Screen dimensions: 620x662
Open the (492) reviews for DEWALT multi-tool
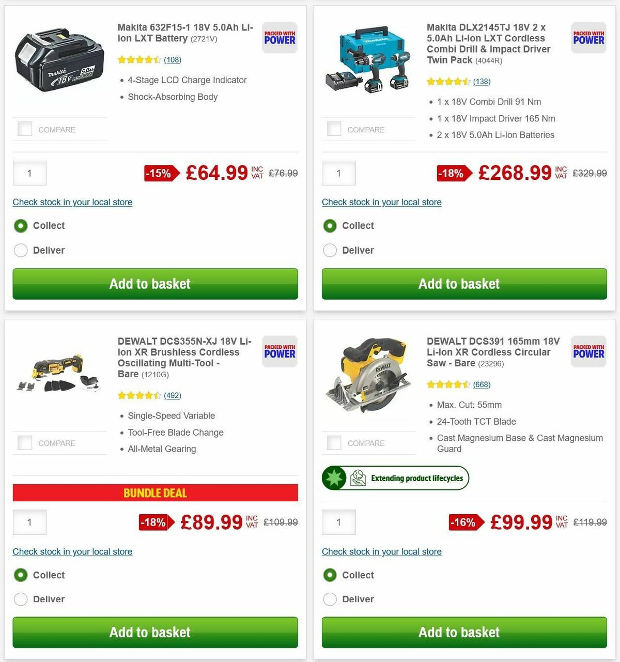(173, 395)
